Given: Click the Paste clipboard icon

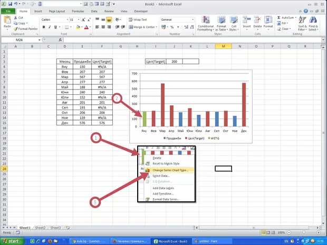Looking at the screenshot, I should click(7, 20).
